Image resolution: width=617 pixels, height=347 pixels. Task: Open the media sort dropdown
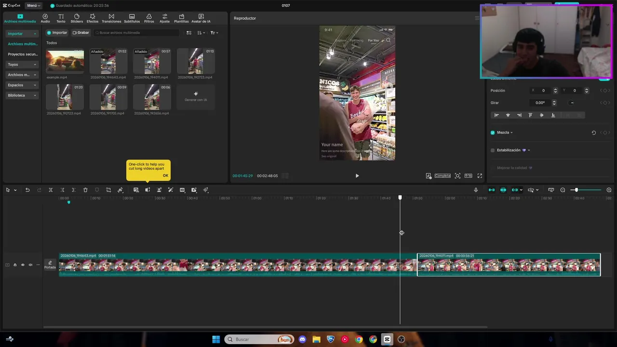pos(201,33)
